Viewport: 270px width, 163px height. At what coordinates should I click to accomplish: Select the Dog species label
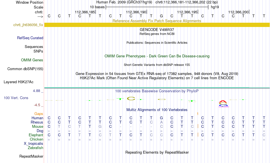(x=40, y=131)
